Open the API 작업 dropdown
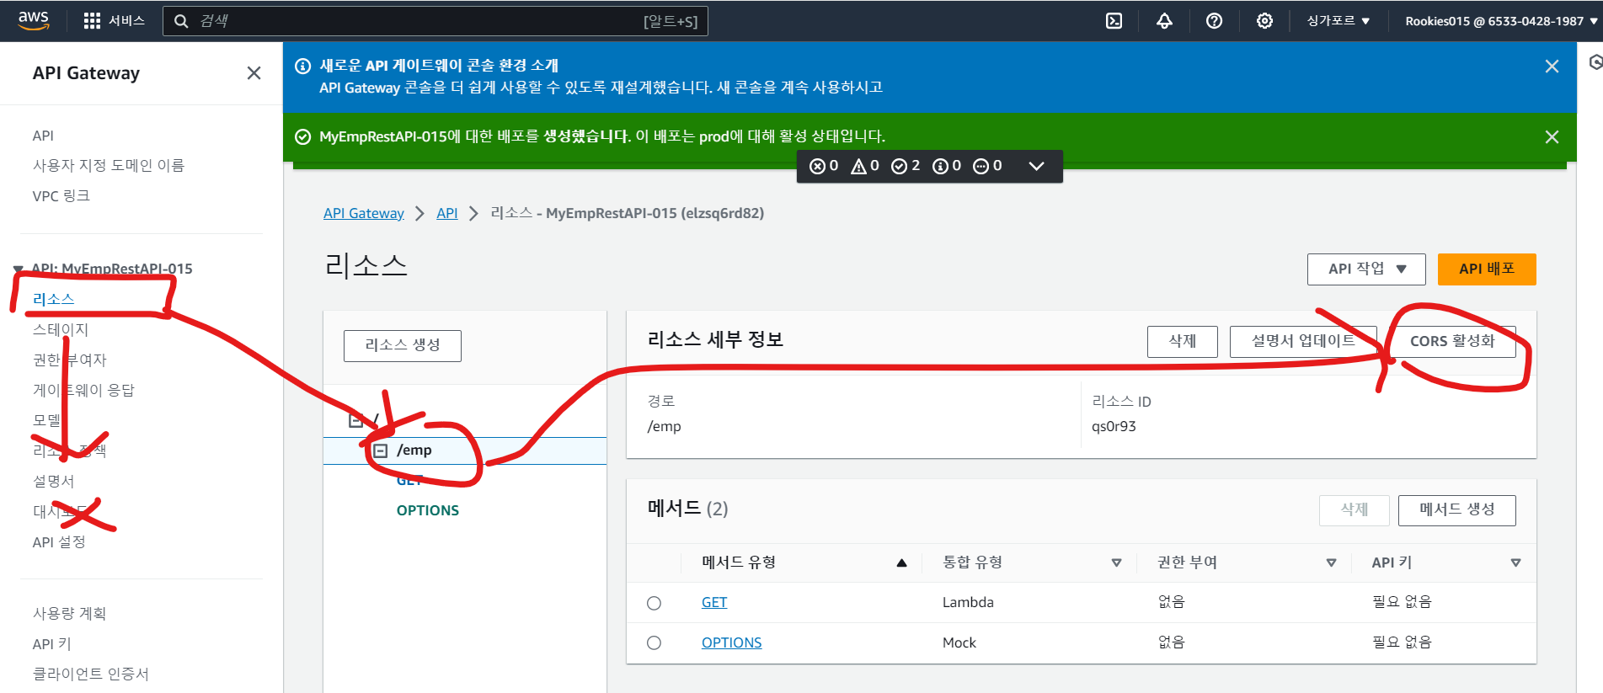This screenshot has height=693, width=1603. [x=1366, y=269]
